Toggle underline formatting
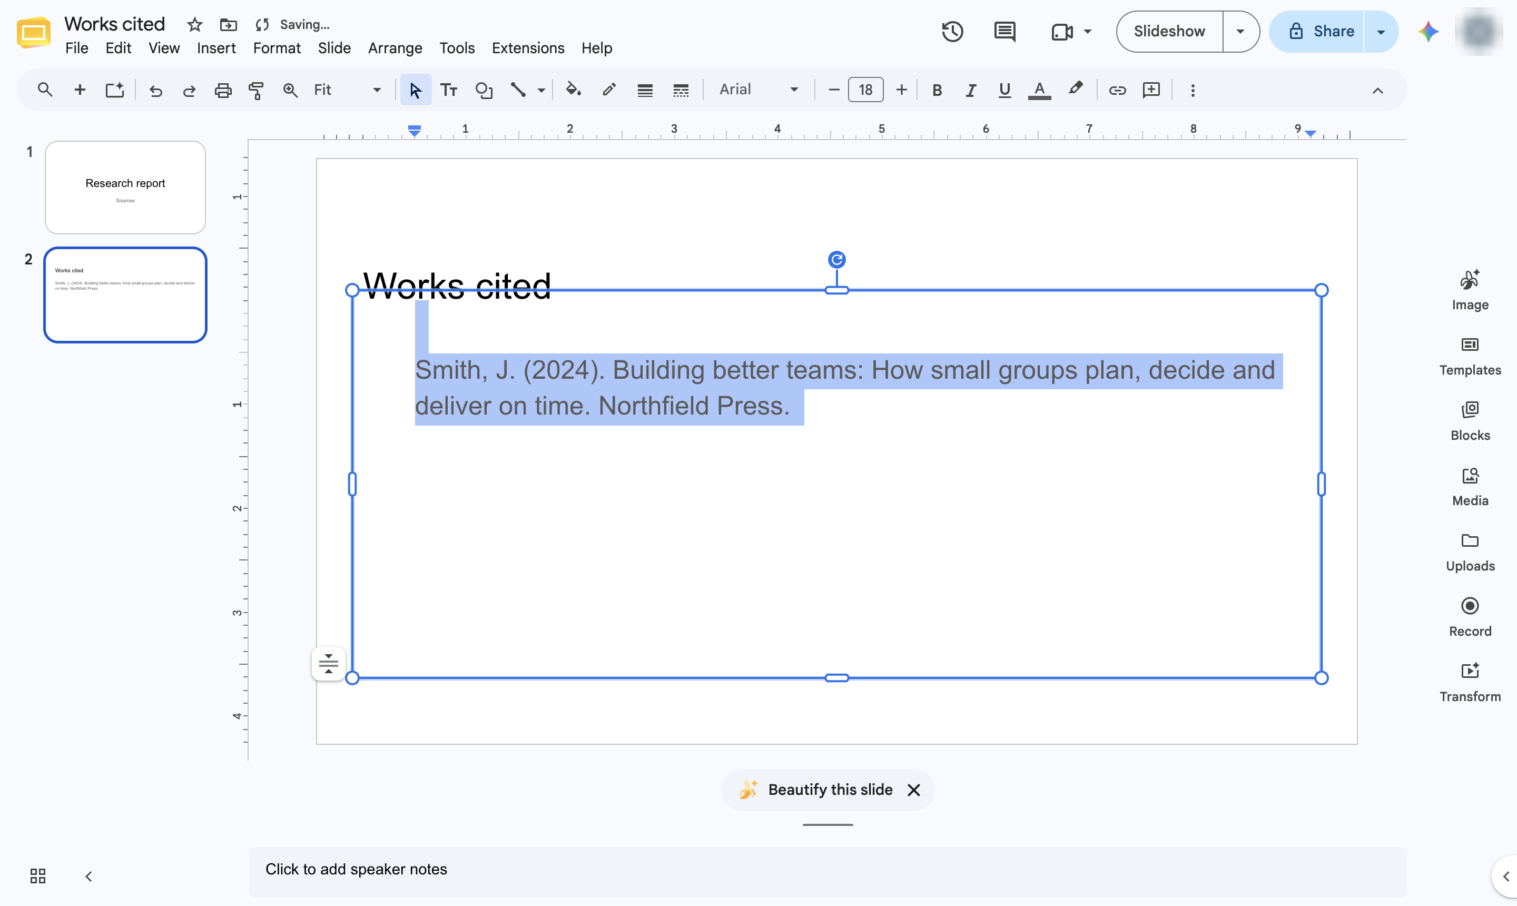 pos(1004,91)
